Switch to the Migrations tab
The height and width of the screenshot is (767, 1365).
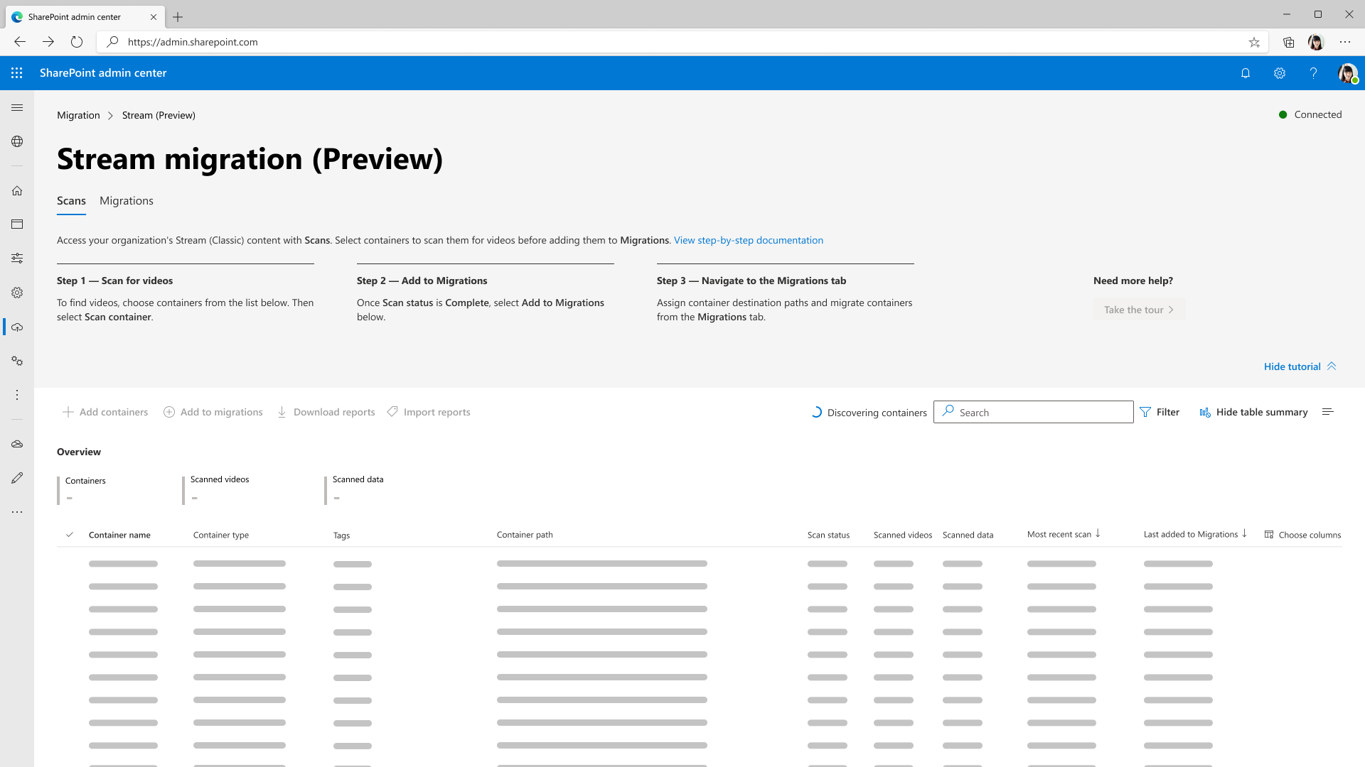tap(127, 200)
